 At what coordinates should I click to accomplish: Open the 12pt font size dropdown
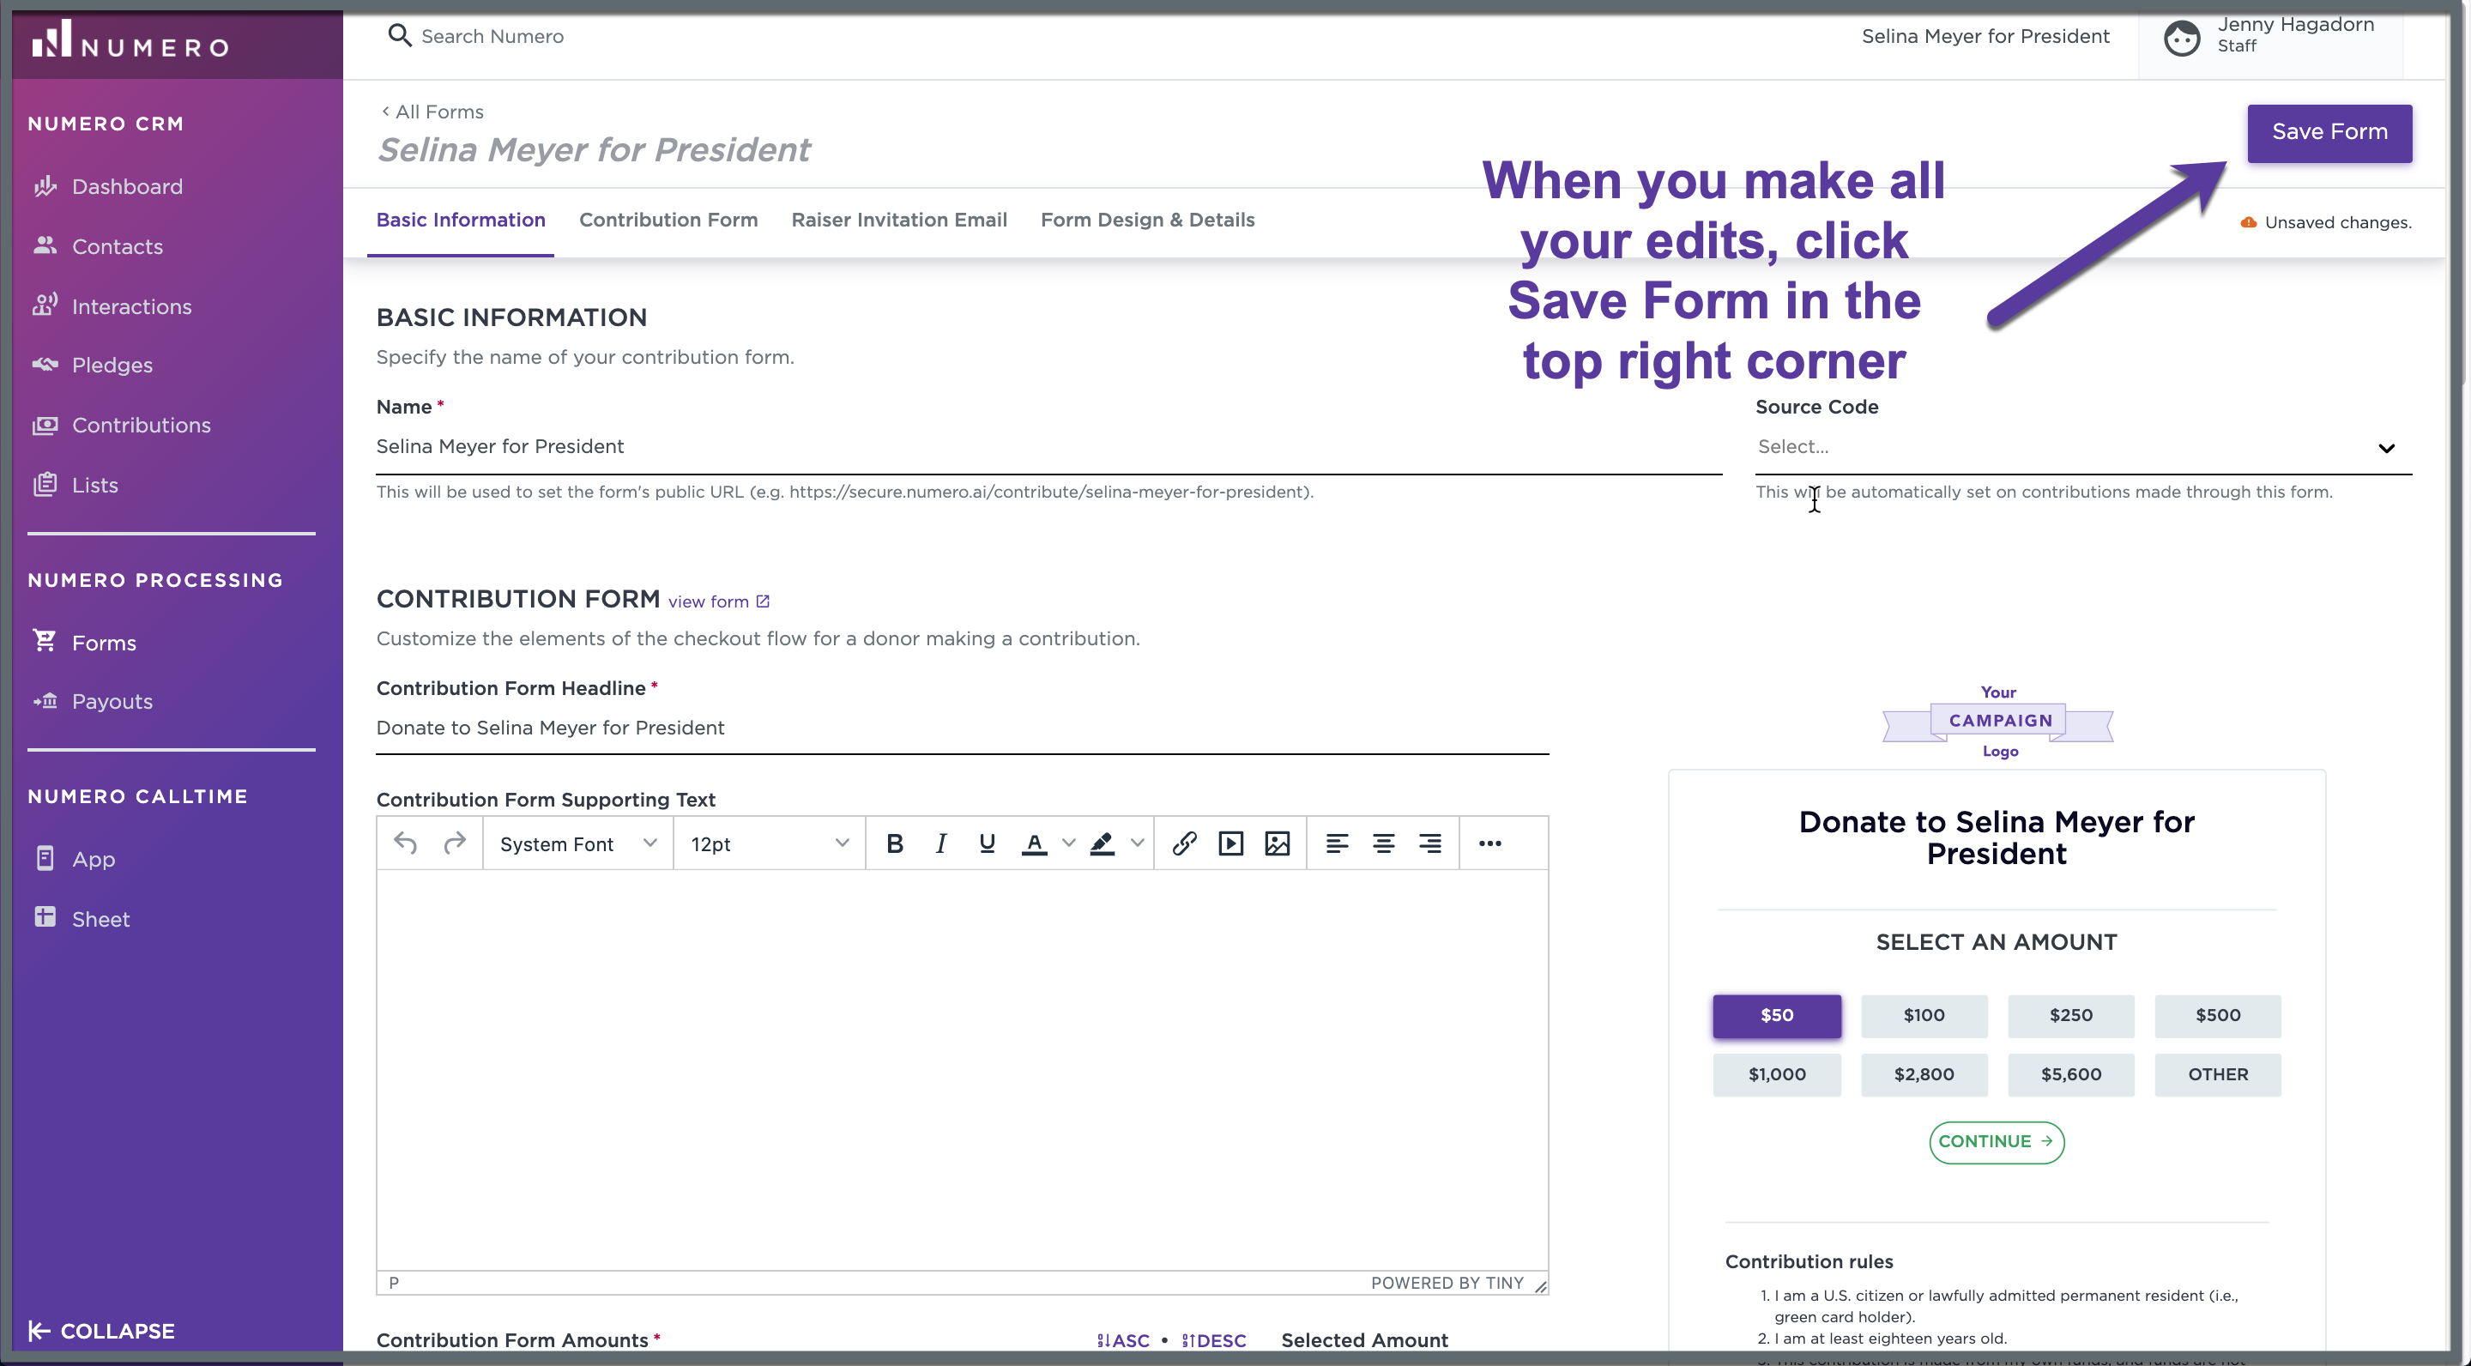click(770, 843)
